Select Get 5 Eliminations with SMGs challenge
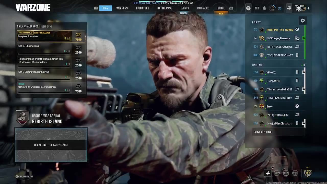 pos(51,75)
